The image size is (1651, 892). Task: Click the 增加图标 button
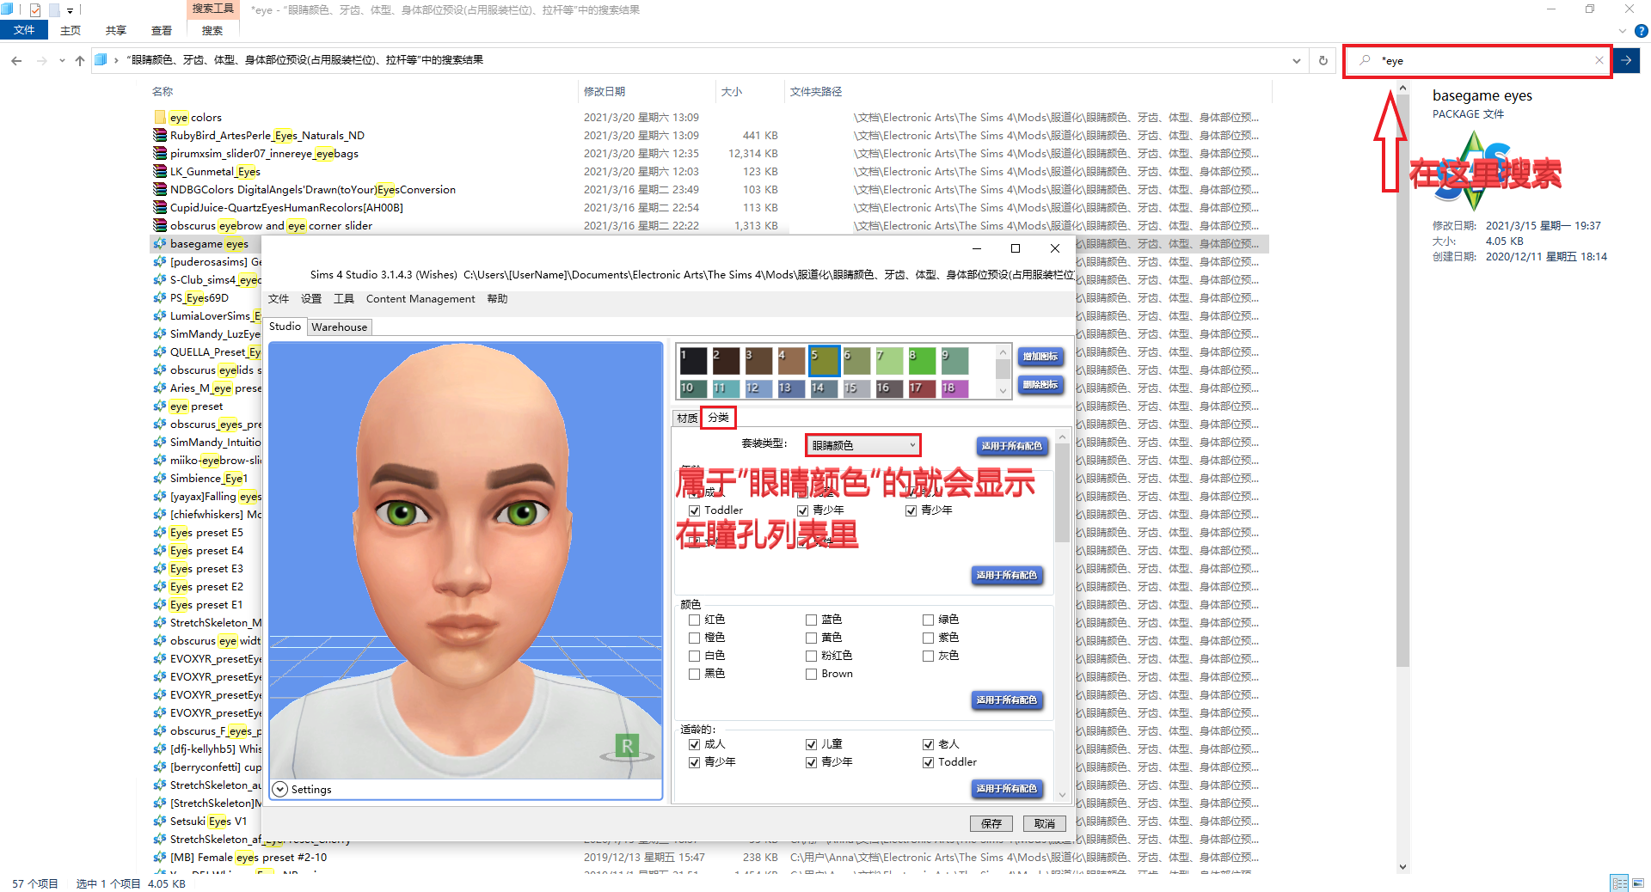(1040, 357)
